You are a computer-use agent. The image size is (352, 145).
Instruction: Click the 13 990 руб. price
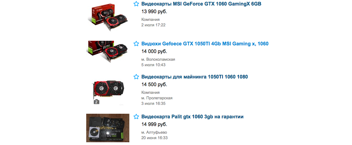click(154, 12)
